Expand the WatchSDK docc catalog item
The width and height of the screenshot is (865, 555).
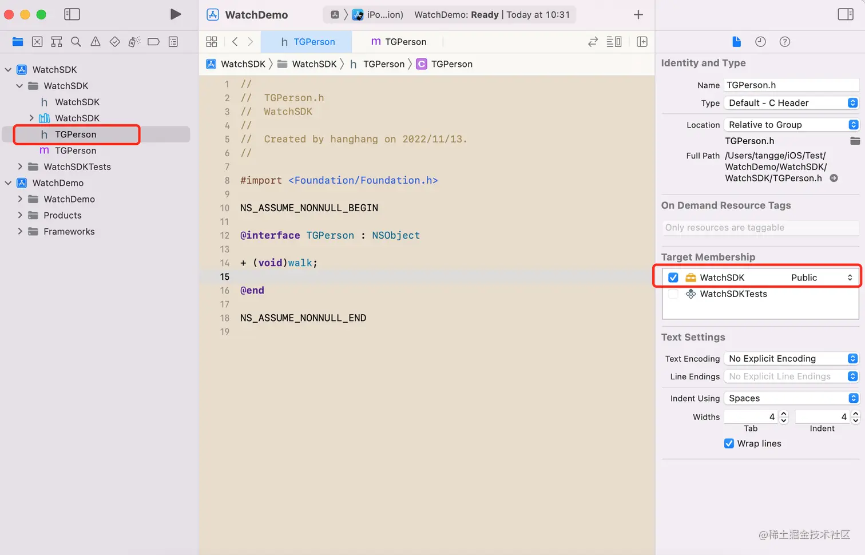tap(31, 118)
